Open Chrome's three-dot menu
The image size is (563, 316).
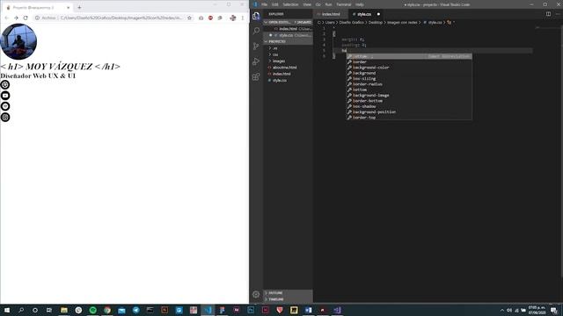(243, 18)
